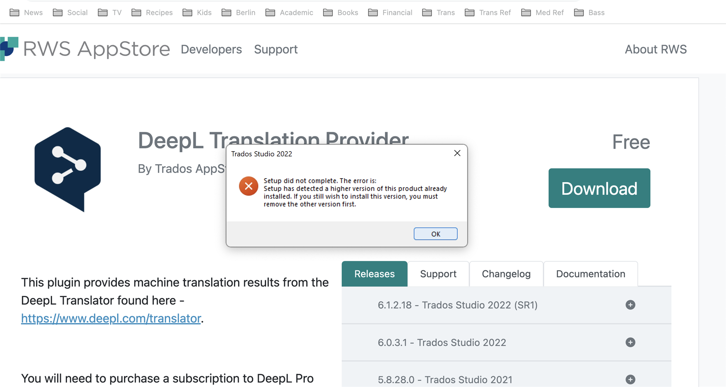This screenshot has height=387, width=726.
Task: Click the red error icon in the dialog
Action: tap(248, 186)
